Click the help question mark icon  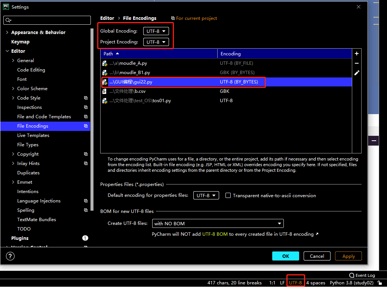point(10,256)
